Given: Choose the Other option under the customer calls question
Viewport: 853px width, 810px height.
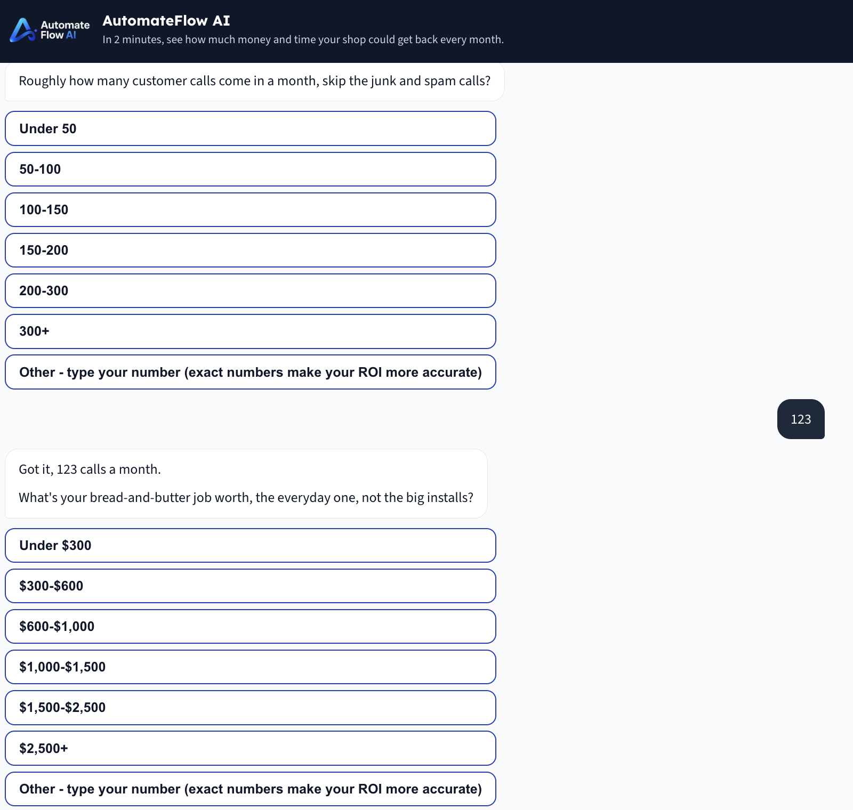Looking at the screenshot, I should tap(251, 372).
